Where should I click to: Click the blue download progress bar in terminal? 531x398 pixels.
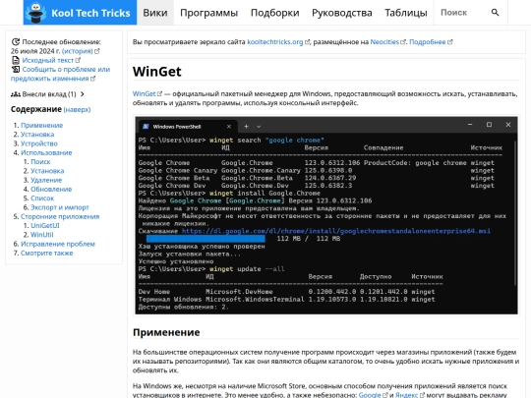206,239
